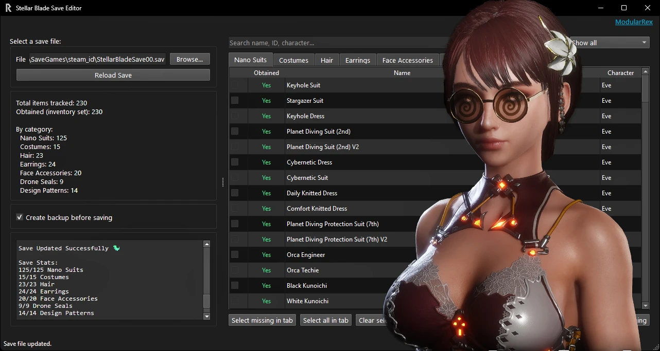Check the Orca Techie row checkbox
The width and height of the screenshot is (660, 351).
pyautogui.click(x=235, y=270)
